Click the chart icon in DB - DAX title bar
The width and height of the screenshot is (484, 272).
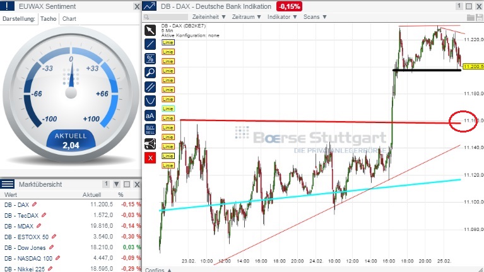tap(150, 6)
